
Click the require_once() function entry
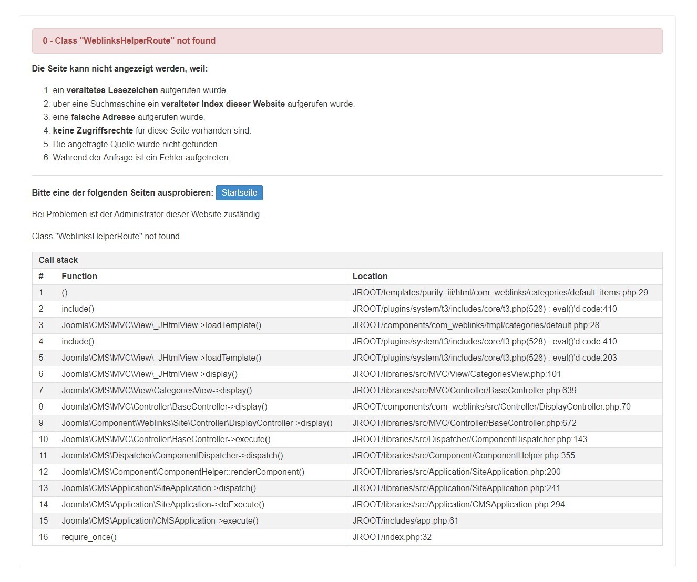[89, 537]
